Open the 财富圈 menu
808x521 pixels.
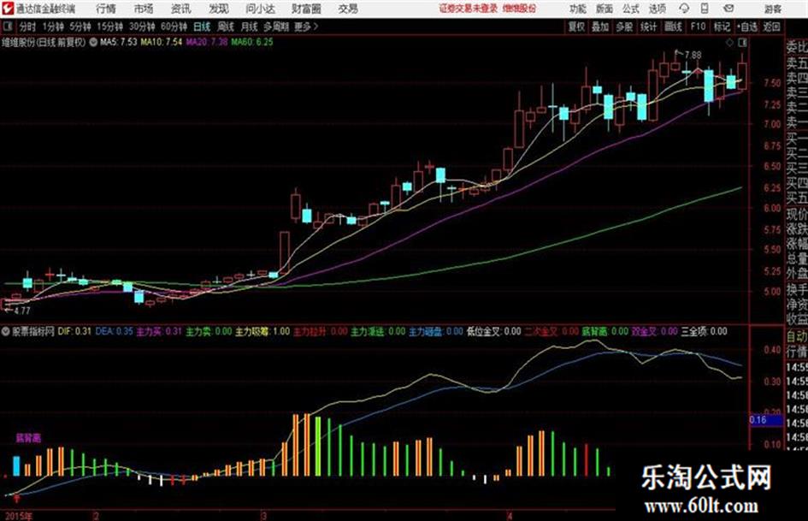(x=307, y=9)
